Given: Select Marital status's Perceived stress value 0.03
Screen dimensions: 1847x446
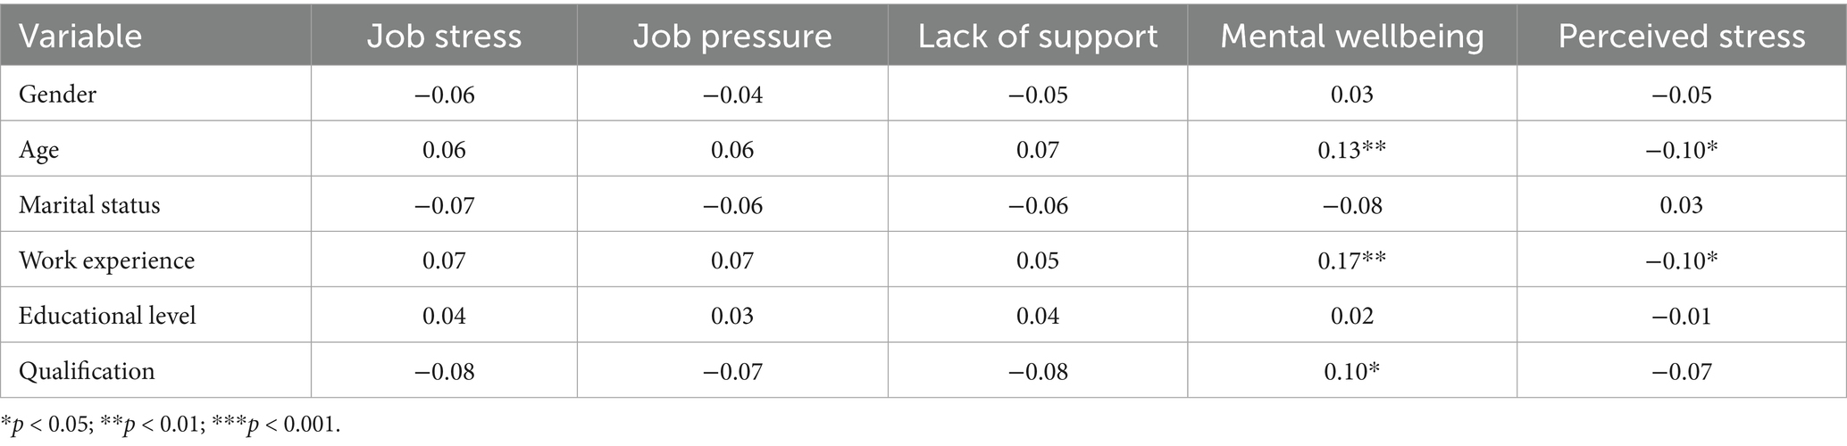Looking at the screenshot, I should click(1682, 205).
